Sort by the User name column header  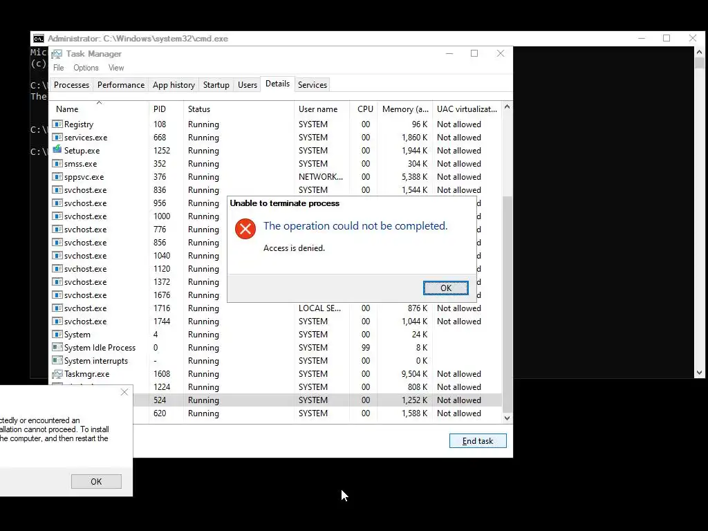point(322,109)
